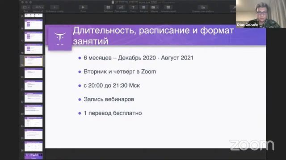Insert a chart with the Диаграмма tool
This screenshot has width=286, height=160.
pos(121,7)
